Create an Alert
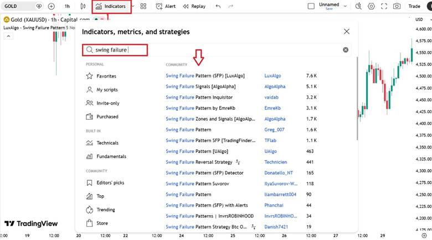432x240 pixels. point(166,6)
